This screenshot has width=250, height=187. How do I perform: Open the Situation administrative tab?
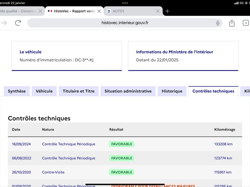pyautogui.click(x=128, y=91)
